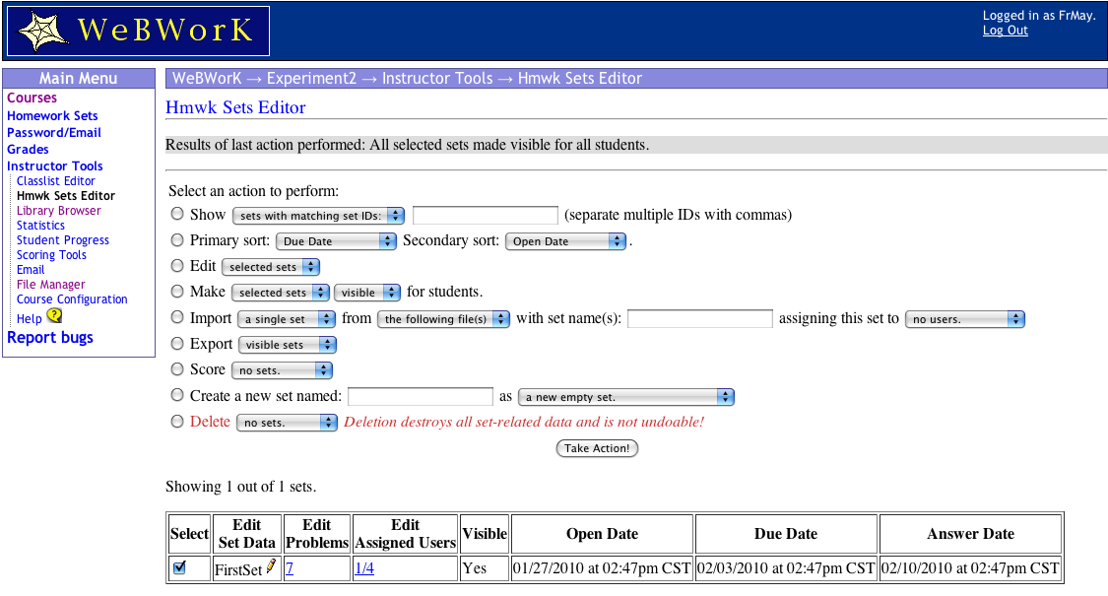This screenshot has width=1108, height=596.
Task: Open Scoring Tools
Action: tap(51, 255)
